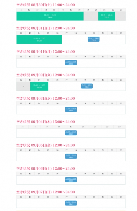Open the 12:00～24:00 slot on 09月05日(金)
Image resolution: width=137 pixels, height=211 pixels.
point(71,156)
